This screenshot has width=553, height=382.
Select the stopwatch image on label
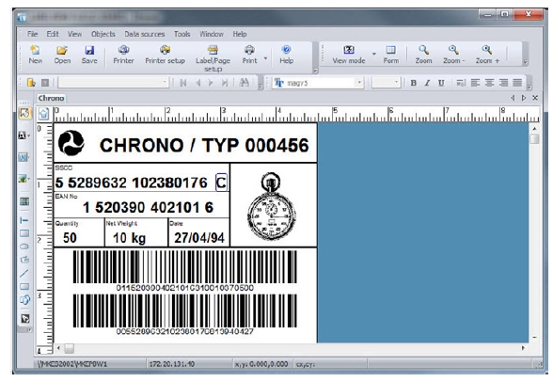271,206
